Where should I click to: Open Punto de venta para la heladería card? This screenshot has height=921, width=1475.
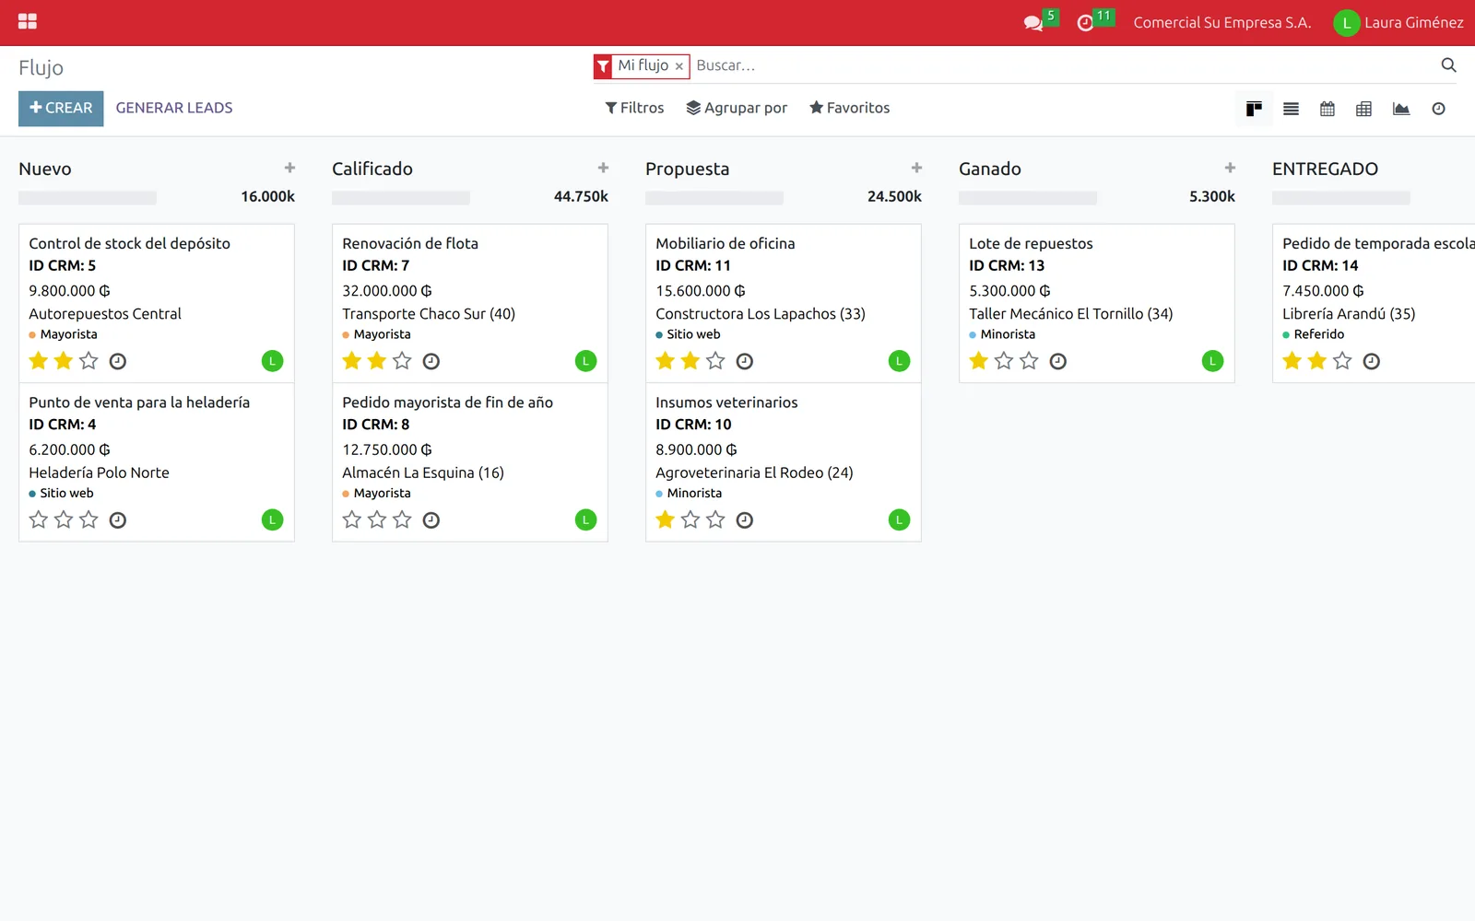pyautogui.click(x=157, y=462)
